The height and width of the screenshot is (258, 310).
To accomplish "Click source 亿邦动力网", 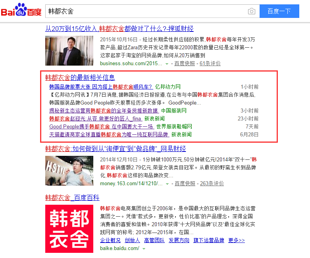I will (x=168, y=87).
